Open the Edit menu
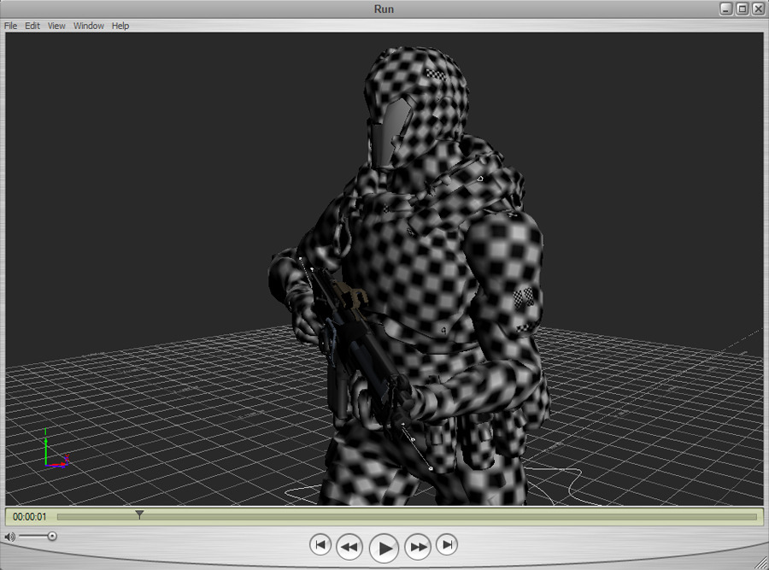 click(x=32, y=26)
